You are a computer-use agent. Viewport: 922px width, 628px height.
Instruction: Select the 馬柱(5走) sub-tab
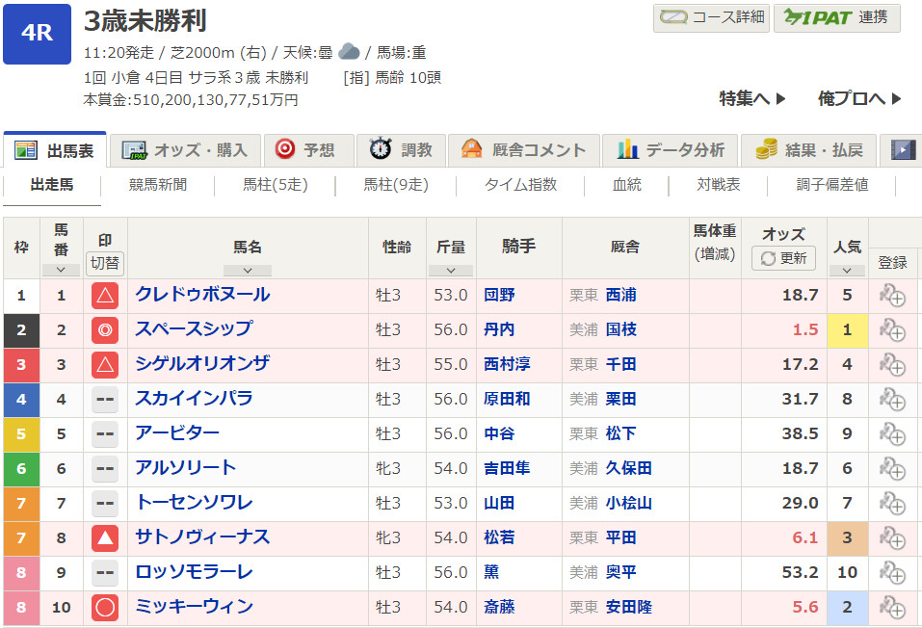pos(276,185)
